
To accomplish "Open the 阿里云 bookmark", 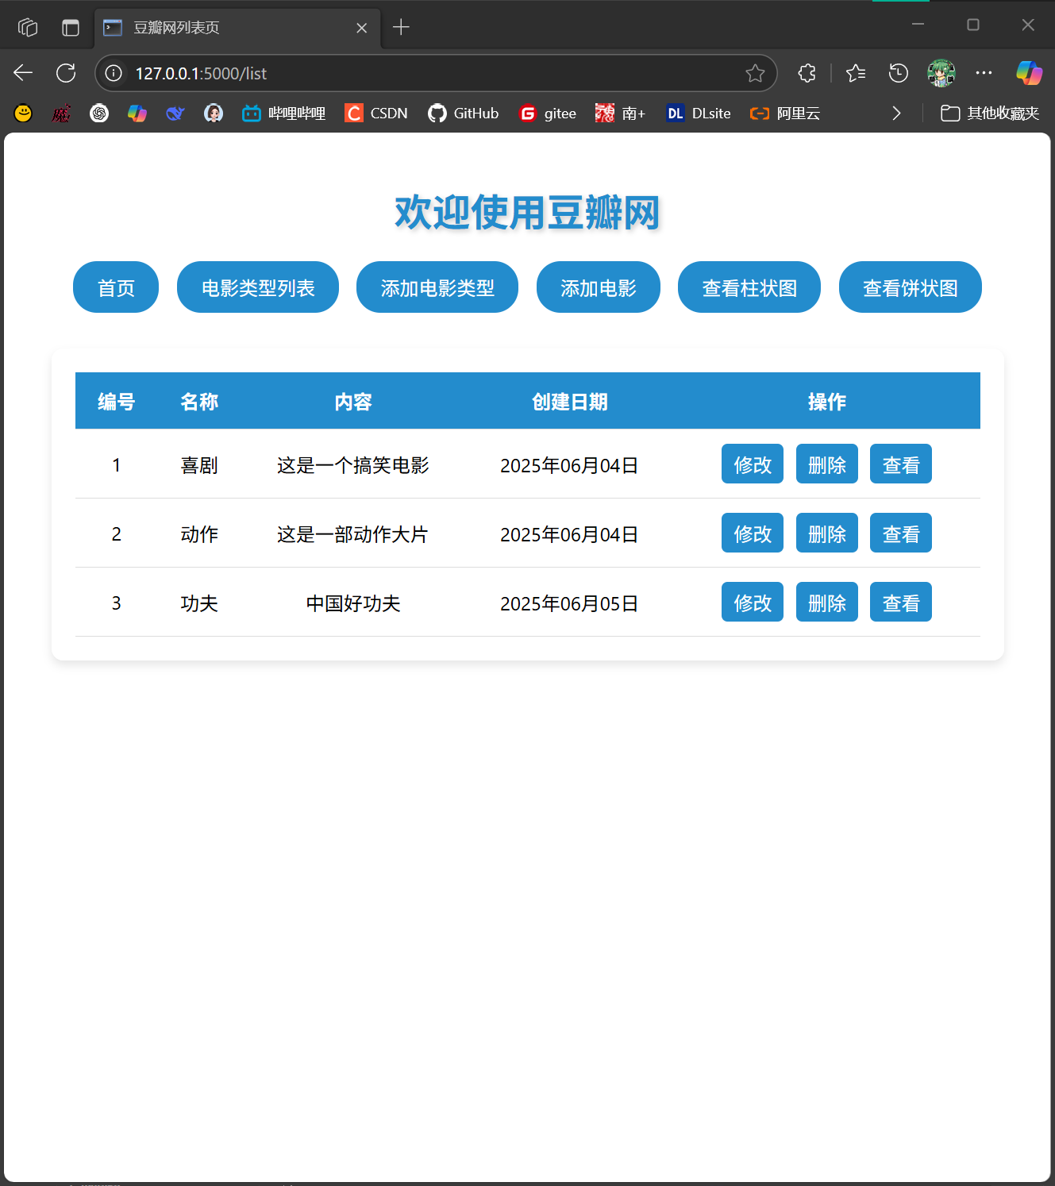I will [785, 114].
